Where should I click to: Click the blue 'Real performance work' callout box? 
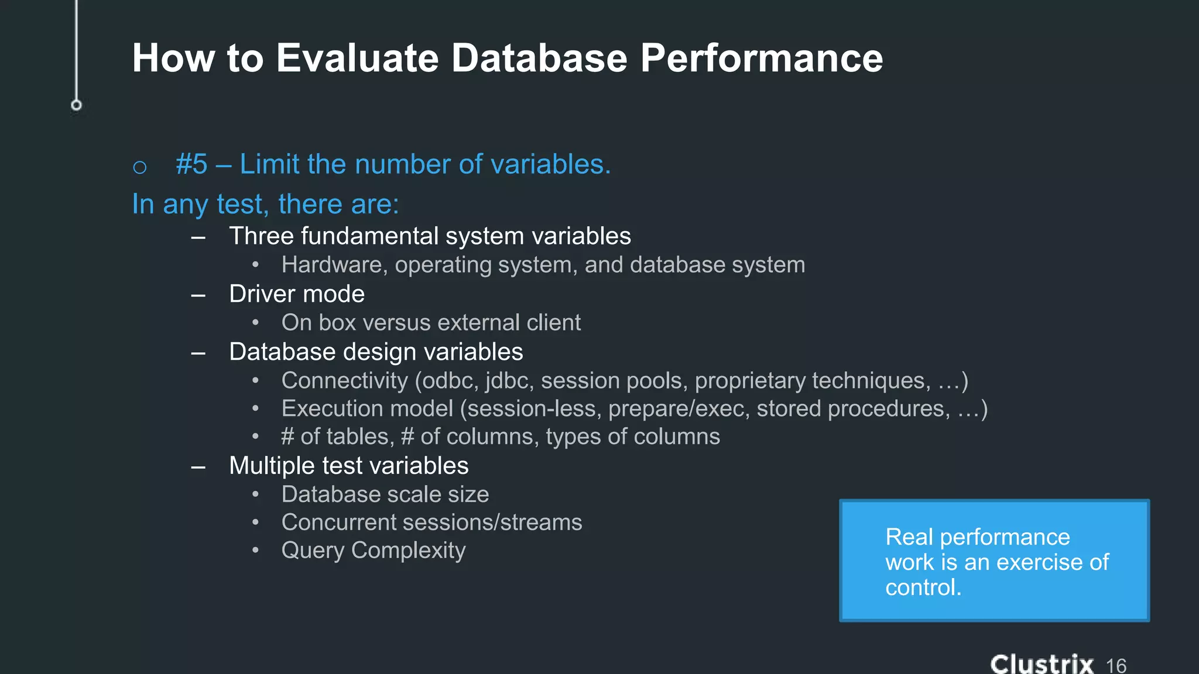[x=994, y=560]
